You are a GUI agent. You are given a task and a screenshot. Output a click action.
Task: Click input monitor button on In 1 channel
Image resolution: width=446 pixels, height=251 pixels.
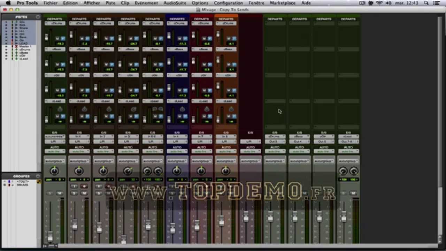[x=74, y=187]
